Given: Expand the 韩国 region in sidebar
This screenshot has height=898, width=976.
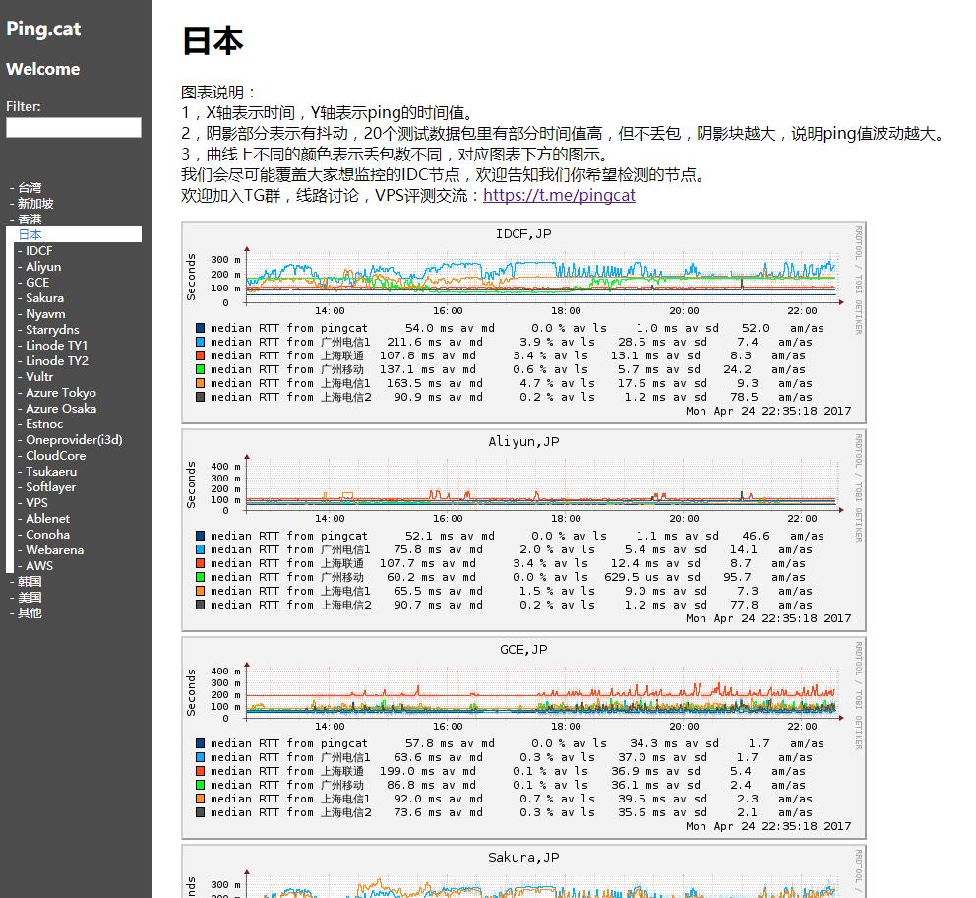Looking at the screenshot, I should pyautogui.click(x=30, y=582).
